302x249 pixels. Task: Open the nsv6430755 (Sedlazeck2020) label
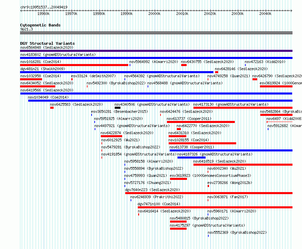click(207, 62)
